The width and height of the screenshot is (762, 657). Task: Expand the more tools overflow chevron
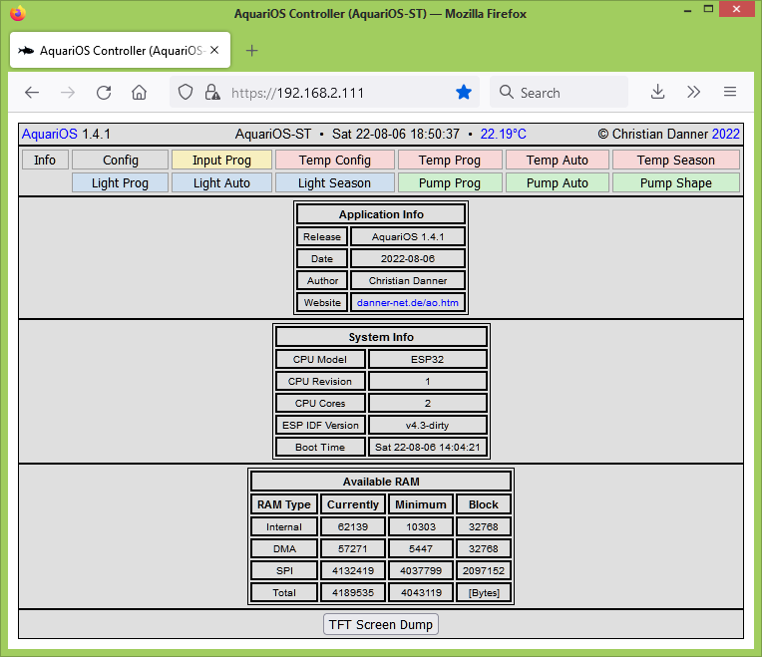coord(694,93)
